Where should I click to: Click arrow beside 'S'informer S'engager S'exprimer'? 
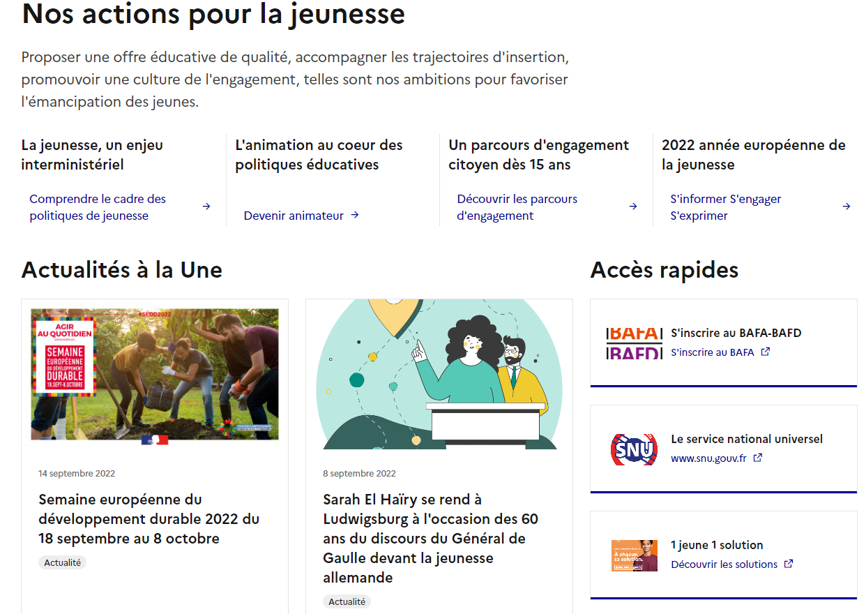846,207
